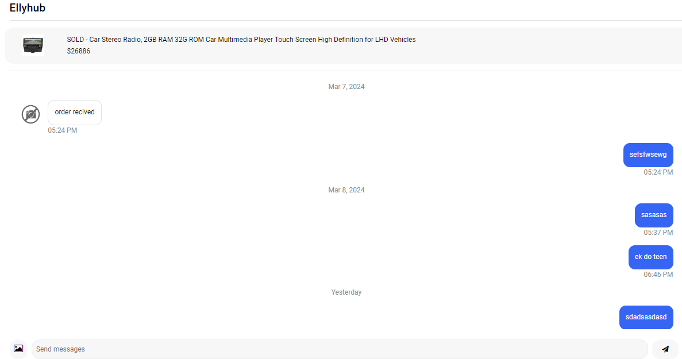The width and height of the screenshot is (682, 359).
Task: Select the 'order recived' message bubble
Action: 75,113
